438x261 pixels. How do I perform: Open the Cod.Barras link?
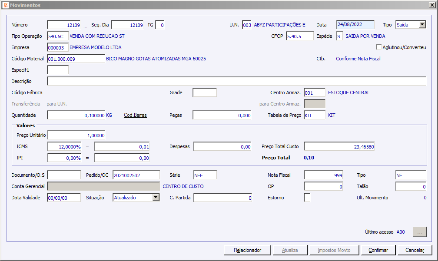tap(135, 115)
